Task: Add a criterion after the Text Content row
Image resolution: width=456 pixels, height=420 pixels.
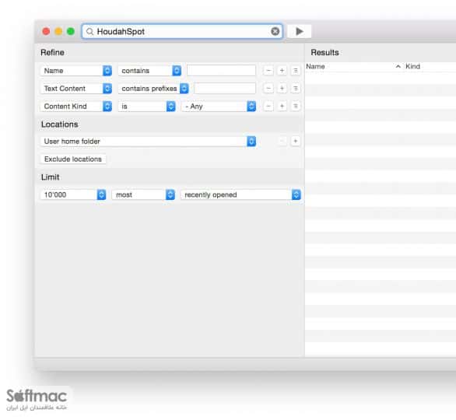Action: [282, 89]
